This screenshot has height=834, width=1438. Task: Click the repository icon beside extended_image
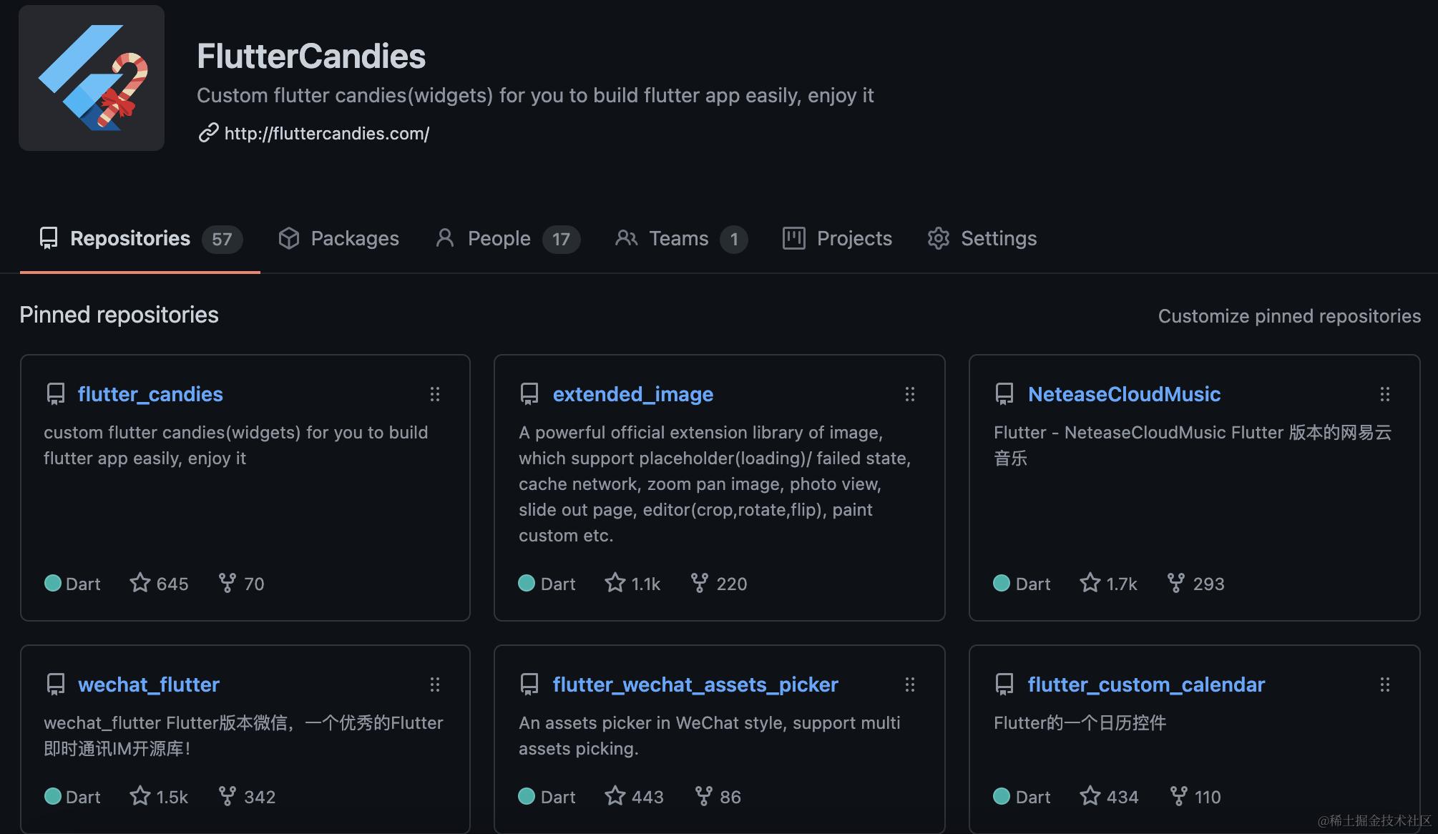(x=529, y=394)
